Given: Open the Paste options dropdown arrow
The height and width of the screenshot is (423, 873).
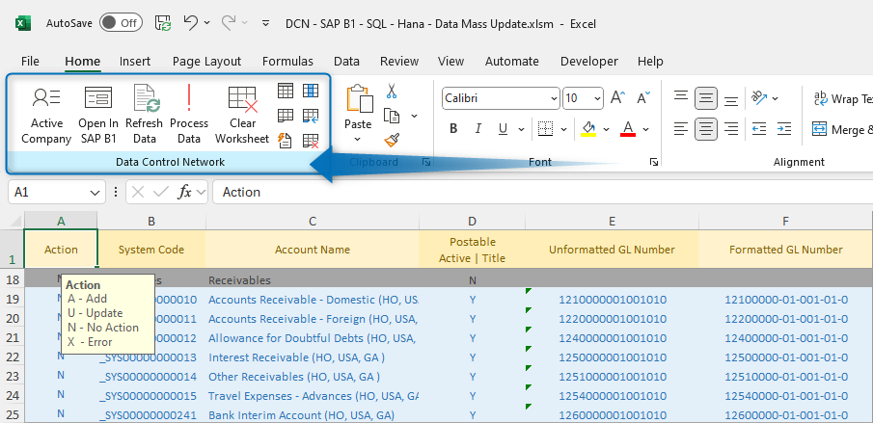Looking at the screenshot, I should click(x=358, y=140).
